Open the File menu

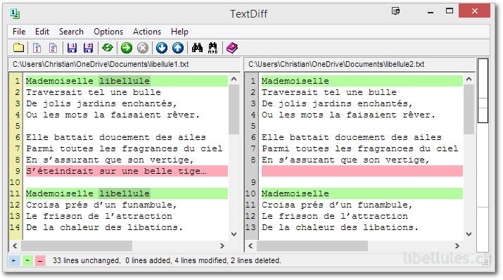[19, 32]
